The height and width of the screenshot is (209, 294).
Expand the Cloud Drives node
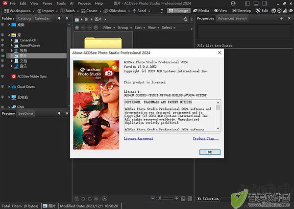9,87
